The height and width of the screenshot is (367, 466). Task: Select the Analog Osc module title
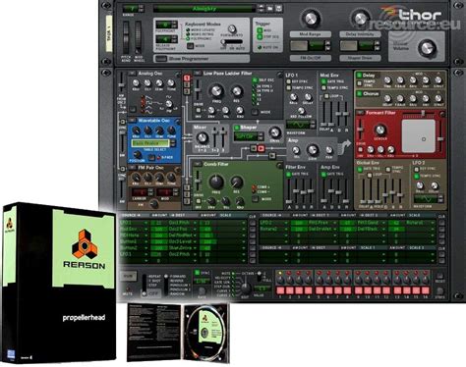click(150, 74)
